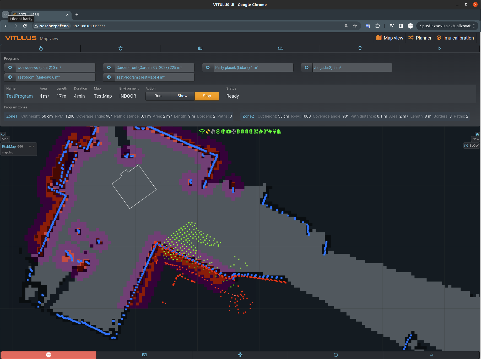Viewport: 481px width, 359px height.
Task: Click the location pin tab icon
Action: pyautogui.click(x=360, y=48)
